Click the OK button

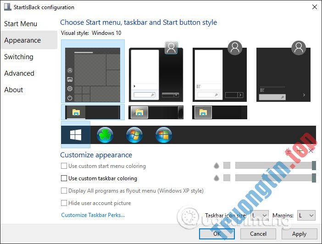pos(217,234)
